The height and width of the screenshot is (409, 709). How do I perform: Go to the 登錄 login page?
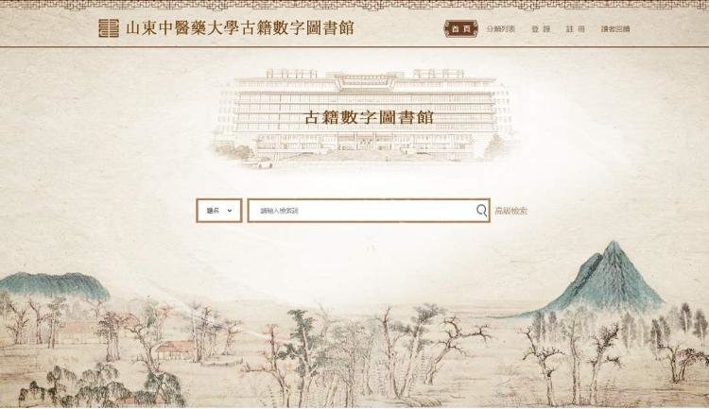[541, 29]
